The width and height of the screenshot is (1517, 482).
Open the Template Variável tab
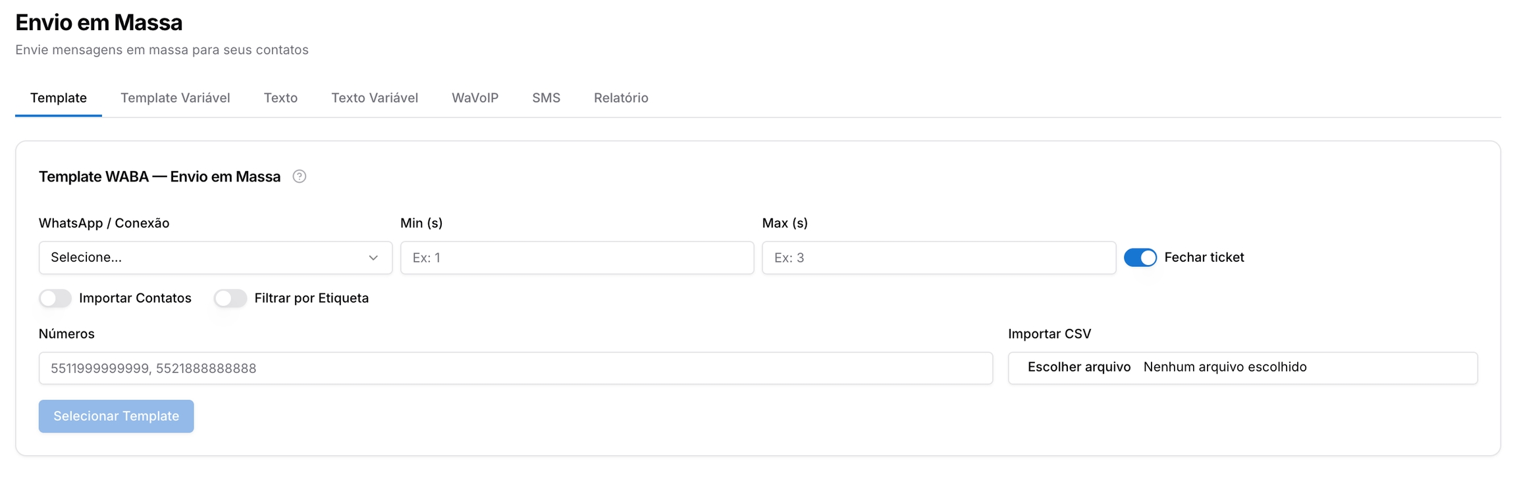pyautogui.click(x=175, y=98)
